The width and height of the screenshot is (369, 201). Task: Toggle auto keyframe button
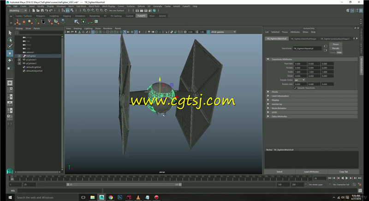coord(354,184)
